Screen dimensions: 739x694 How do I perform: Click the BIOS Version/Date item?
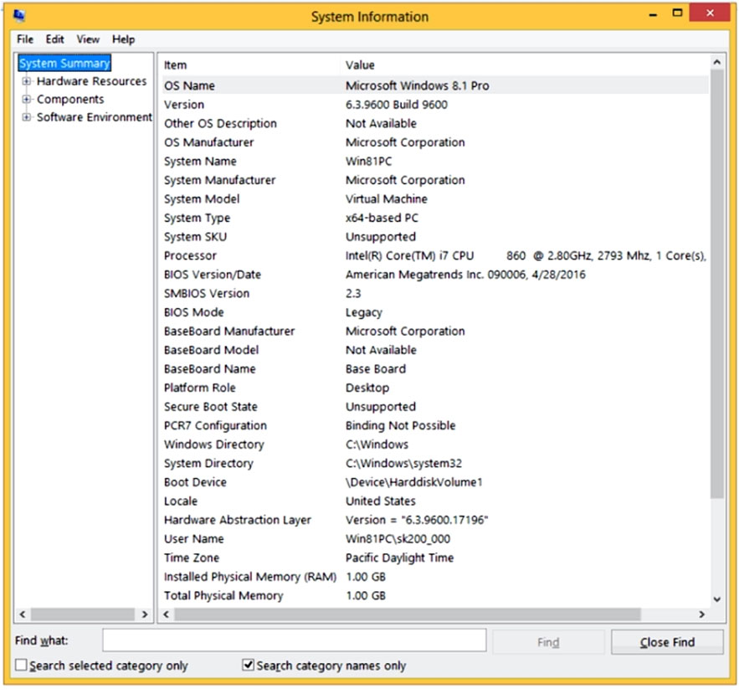tap(213, 275)
